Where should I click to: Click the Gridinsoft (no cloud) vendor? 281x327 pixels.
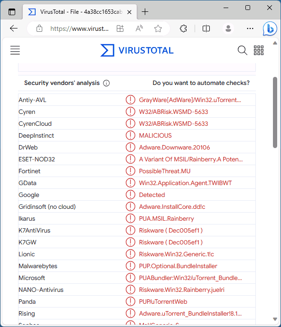[47, 206]
